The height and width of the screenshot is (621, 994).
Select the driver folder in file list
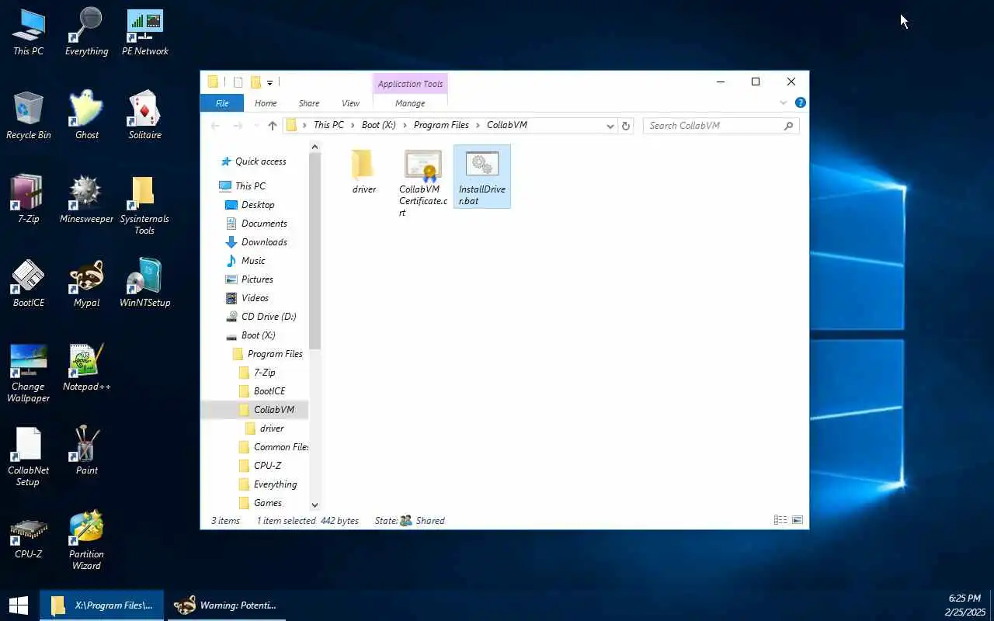(x=363, y=172)
